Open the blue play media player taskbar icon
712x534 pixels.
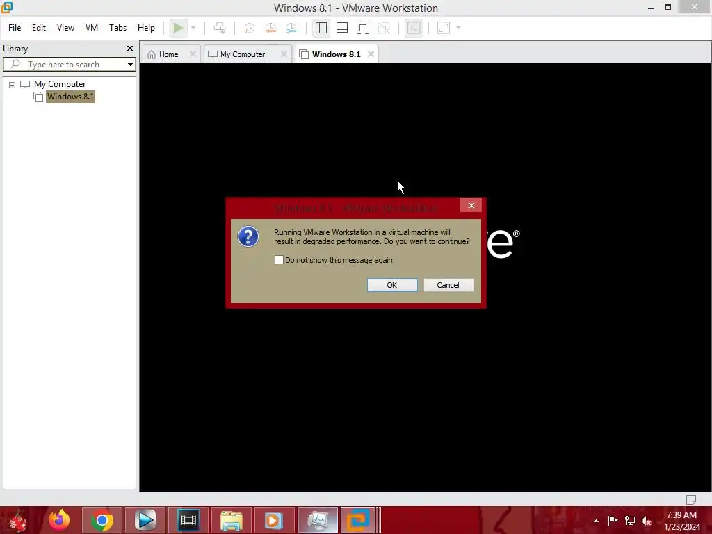coord(145,520)
